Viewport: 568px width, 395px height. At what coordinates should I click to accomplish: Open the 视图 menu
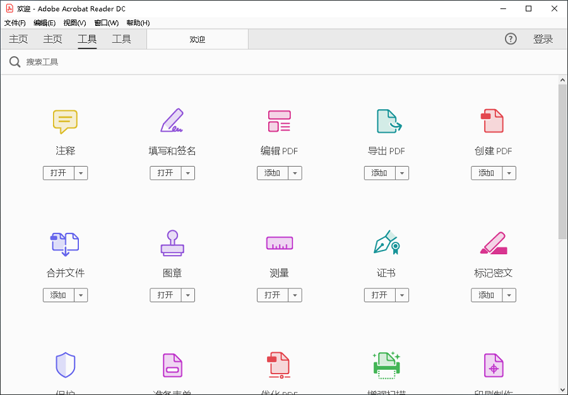[74, 23]
